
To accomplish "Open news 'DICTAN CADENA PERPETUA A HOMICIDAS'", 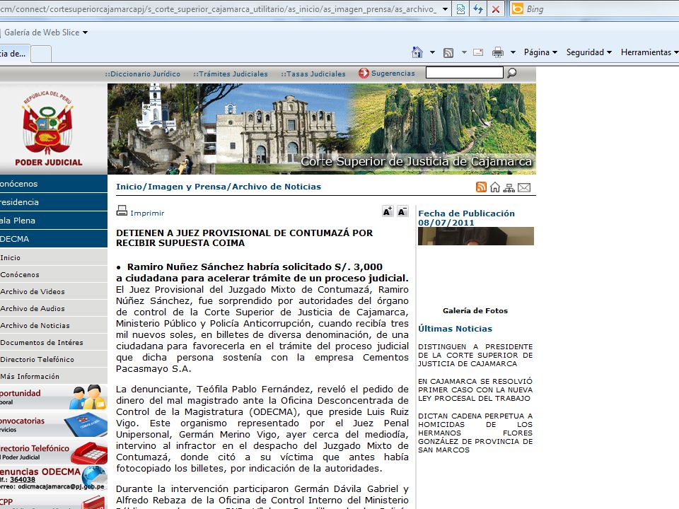I will [x=475, y=433].
